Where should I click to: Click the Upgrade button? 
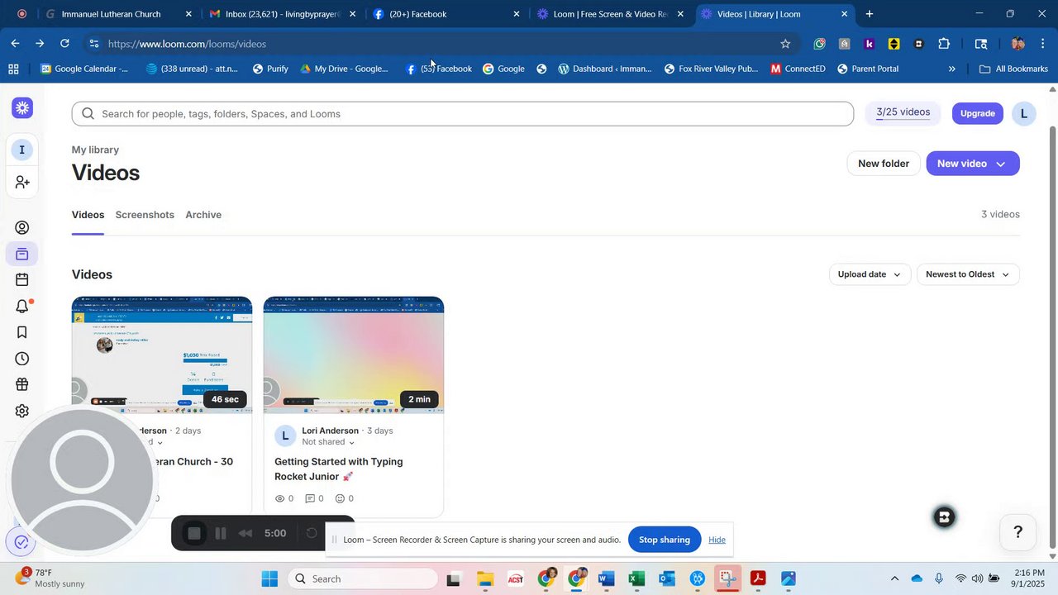point(978,113)
